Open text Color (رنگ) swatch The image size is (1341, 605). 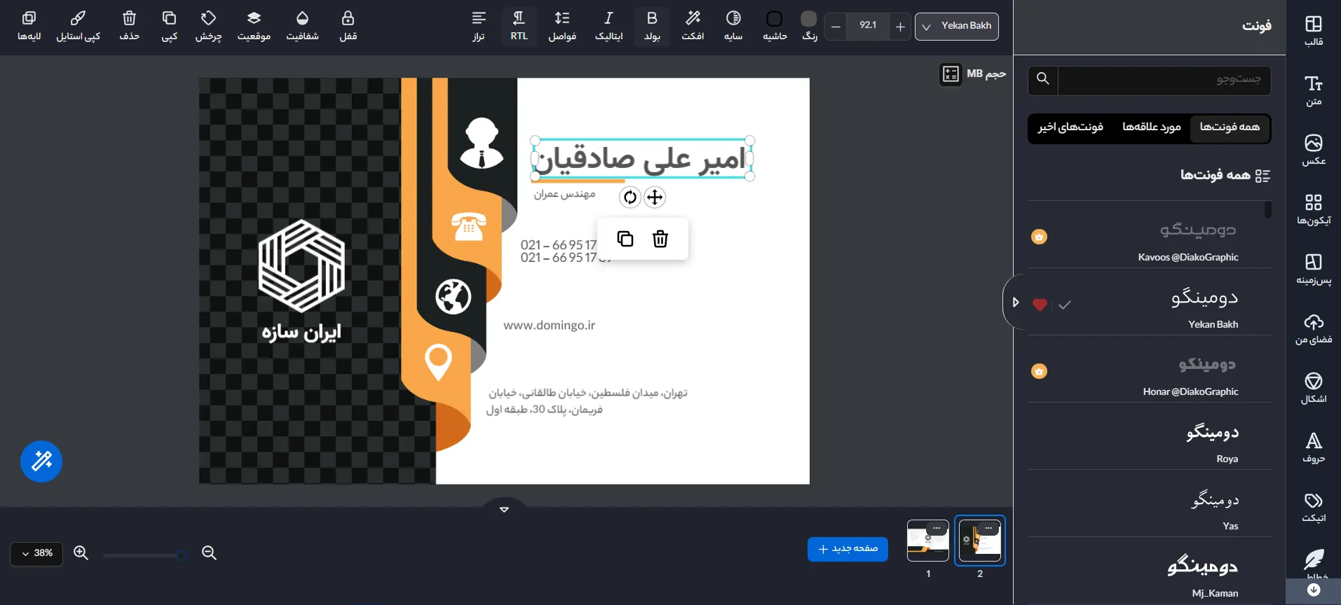(x=809, y=26)
